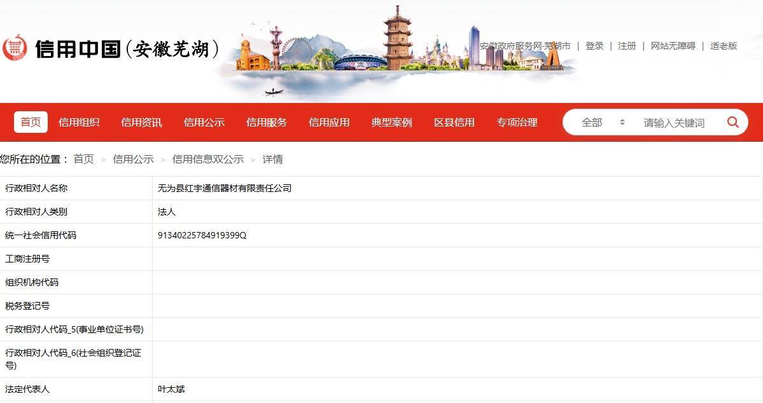Click the 登录 login link
The image size is (763, 403).
click(x=594, y=46)
